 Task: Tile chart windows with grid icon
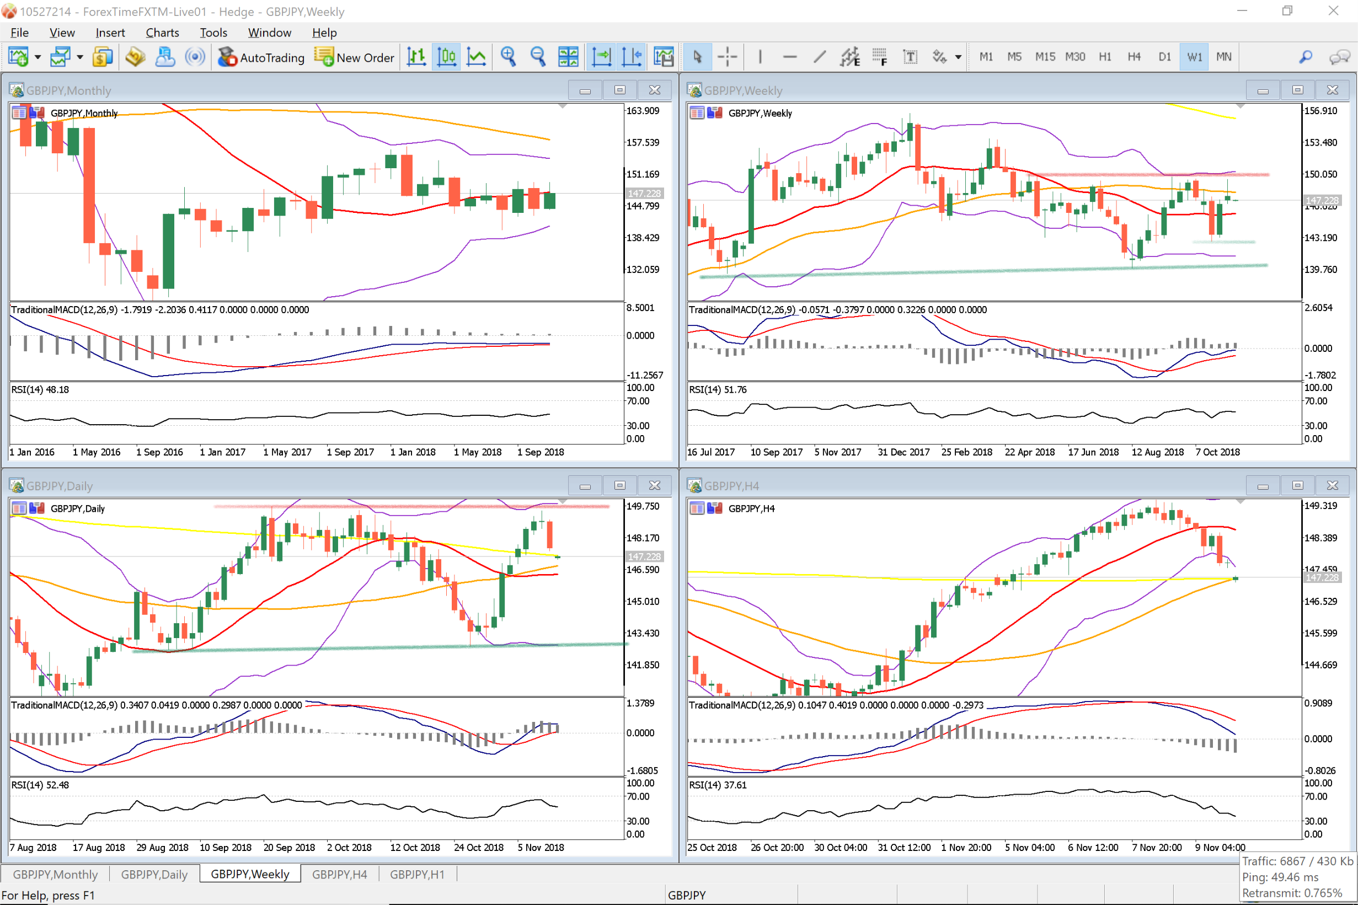click(568, 57)
